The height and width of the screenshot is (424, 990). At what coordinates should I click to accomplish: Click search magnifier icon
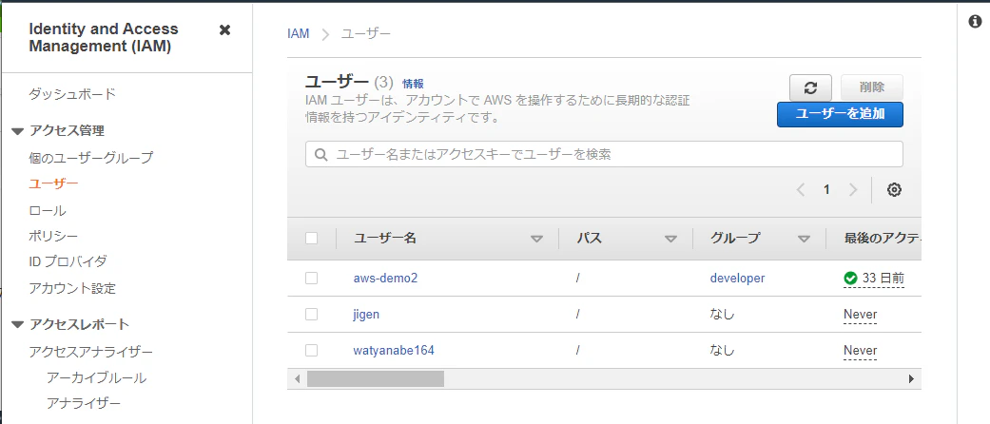point(320,155)
